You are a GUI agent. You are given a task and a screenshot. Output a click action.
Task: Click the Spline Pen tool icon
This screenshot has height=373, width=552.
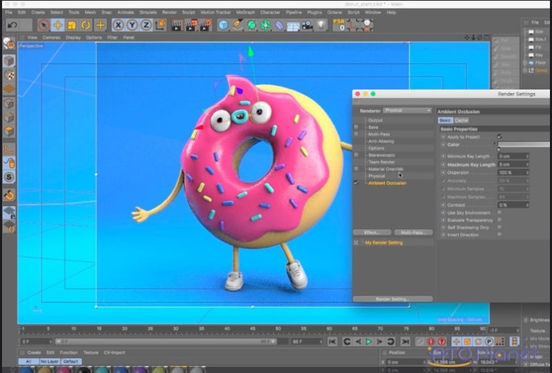tap(237, 25)
